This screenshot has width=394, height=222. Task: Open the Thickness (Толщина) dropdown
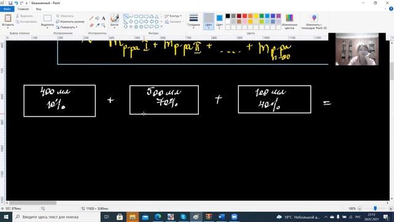[x=193, y=22]
